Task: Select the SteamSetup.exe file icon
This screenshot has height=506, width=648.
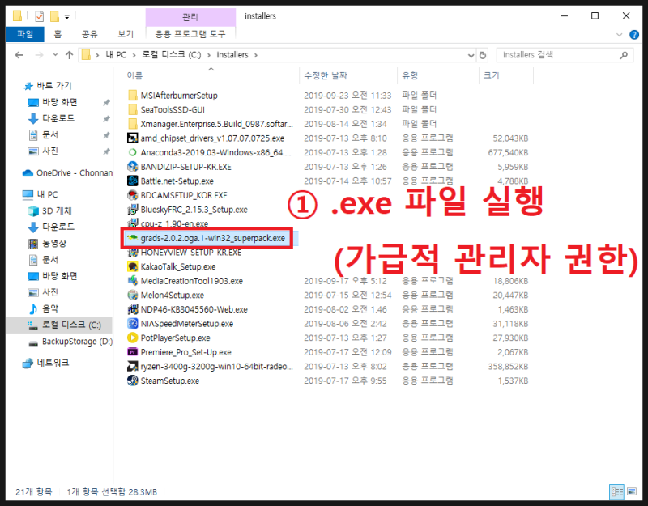Action: click(134, 381)
